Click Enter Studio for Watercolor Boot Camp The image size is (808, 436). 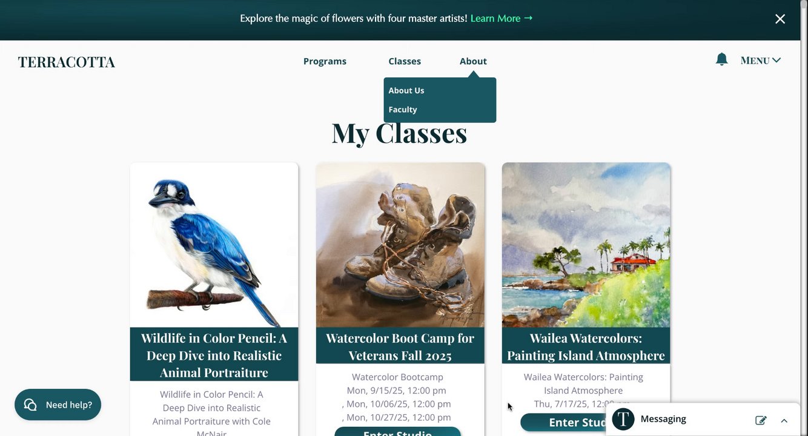tap(397, 432)
